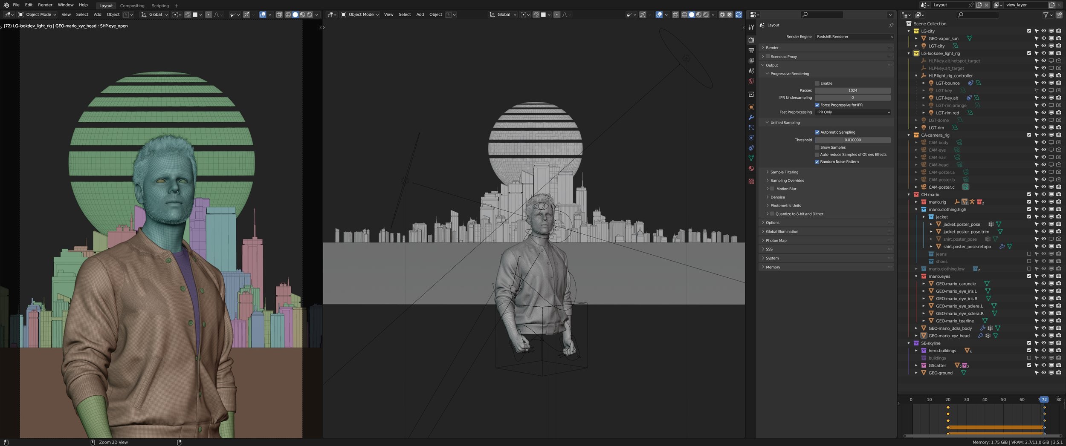Collapse the CH-mario collection in outliner
This screenshot has height=446, width=1066.
[x=909, y=195]
